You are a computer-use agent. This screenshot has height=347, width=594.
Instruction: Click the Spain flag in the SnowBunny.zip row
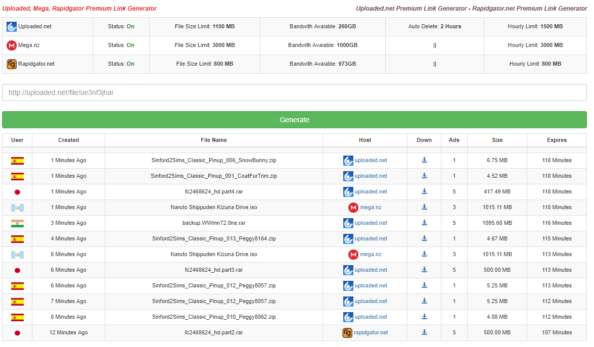[17, 161]
